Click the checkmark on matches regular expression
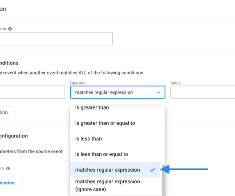 153,170
